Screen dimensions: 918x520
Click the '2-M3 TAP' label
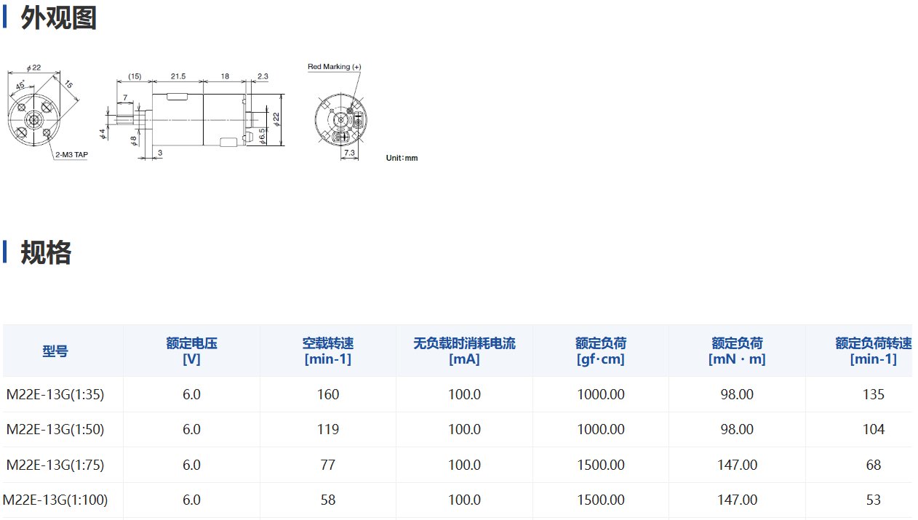(x=71, y=155)
